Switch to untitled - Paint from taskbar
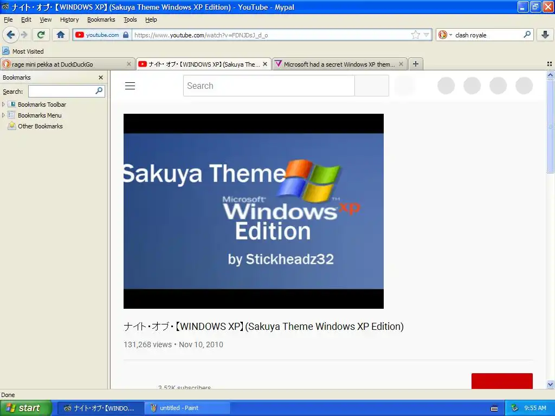This screenshot has height=416, width=555. 187,408
